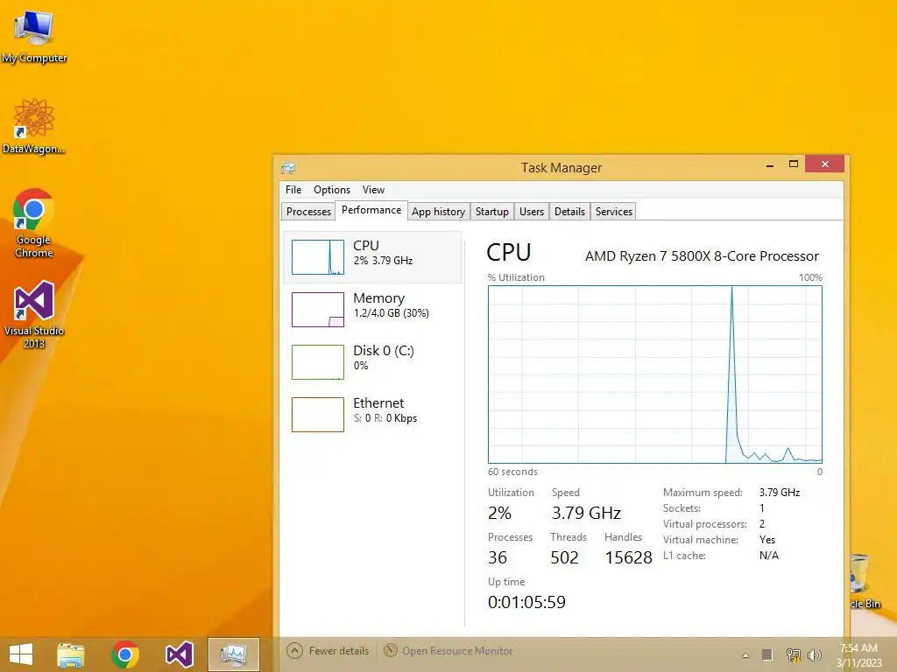897x672 pixels.
Task: Select the Memory mini graph thumbnail
Action: pos(318,310)
